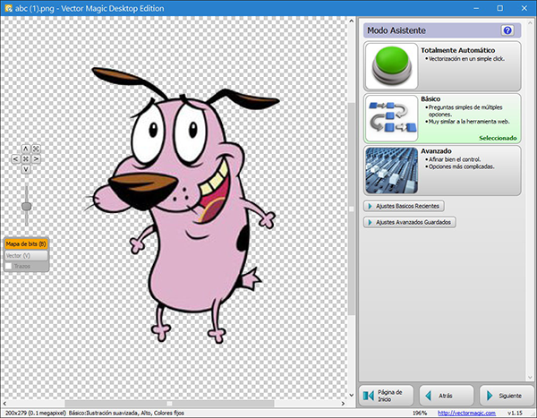Screen dimensions: 537x418
Task: Open the vectormagic.com link
Action: click(x=466, y=413)
